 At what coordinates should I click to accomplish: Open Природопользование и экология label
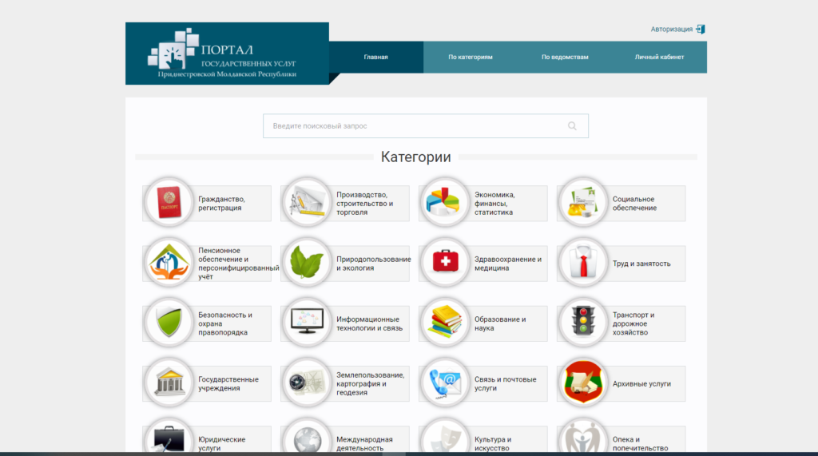[x=374, y=264]
